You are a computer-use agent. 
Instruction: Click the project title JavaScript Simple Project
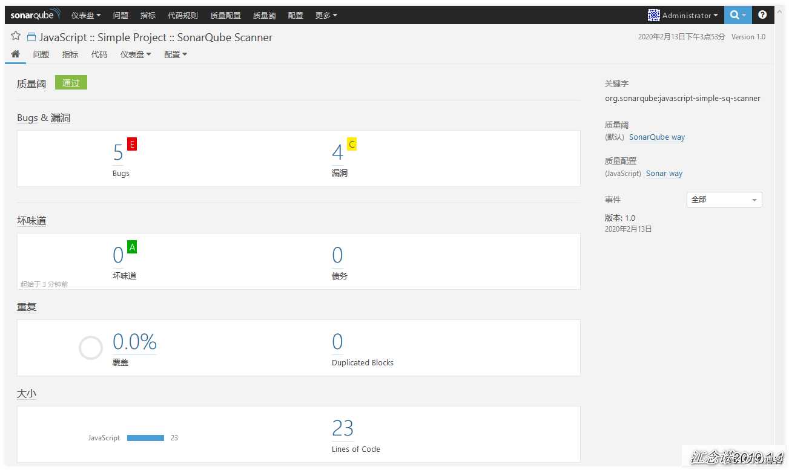[x=156, y=37]
